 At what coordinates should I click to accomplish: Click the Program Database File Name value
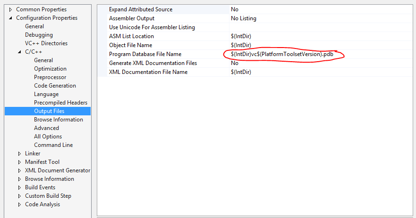pos(282,54)
